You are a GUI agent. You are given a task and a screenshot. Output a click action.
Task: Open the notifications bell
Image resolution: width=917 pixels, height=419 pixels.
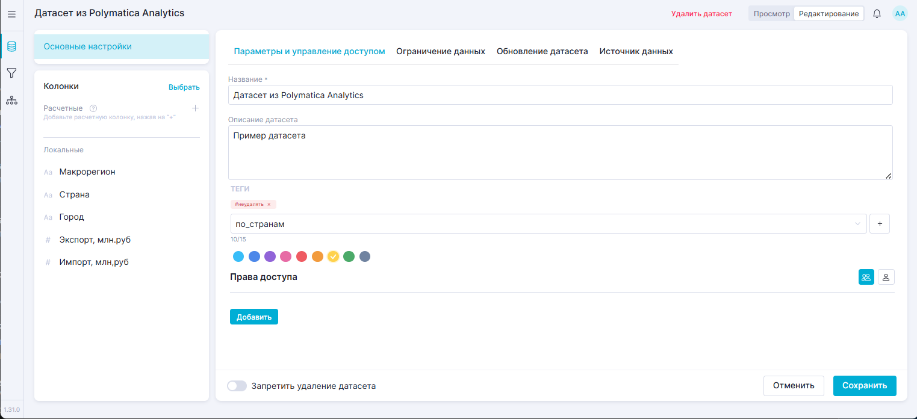pyautogui.click(x=877, y=14)
